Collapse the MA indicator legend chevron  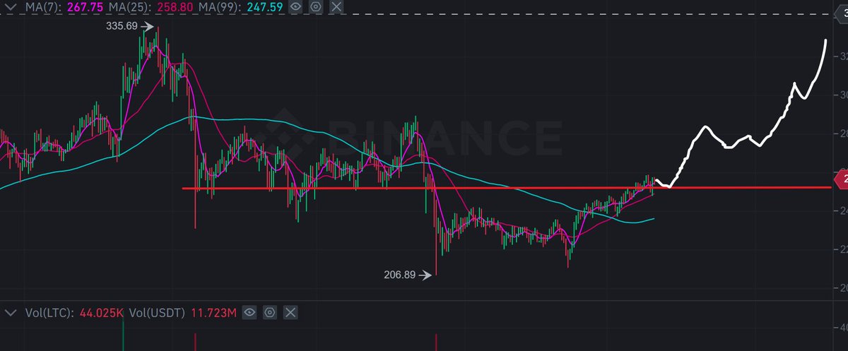[9, 8]
